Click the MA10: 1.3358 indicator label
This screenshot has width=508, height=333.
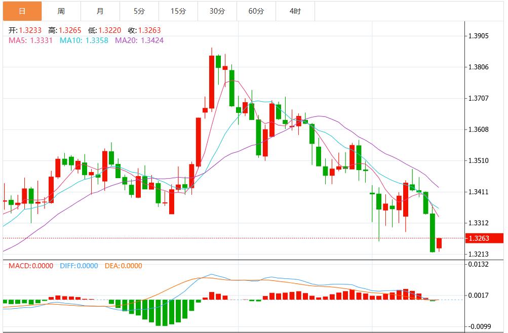click(x=84, y=40)
